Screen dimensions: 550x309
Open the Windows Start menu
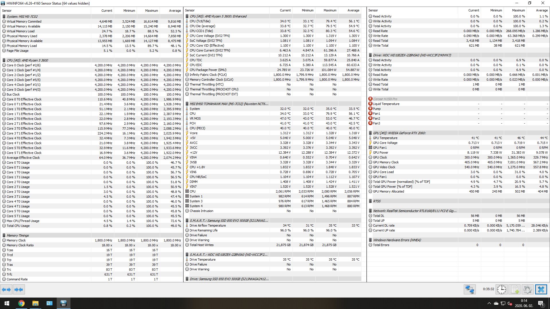[7, 303]
